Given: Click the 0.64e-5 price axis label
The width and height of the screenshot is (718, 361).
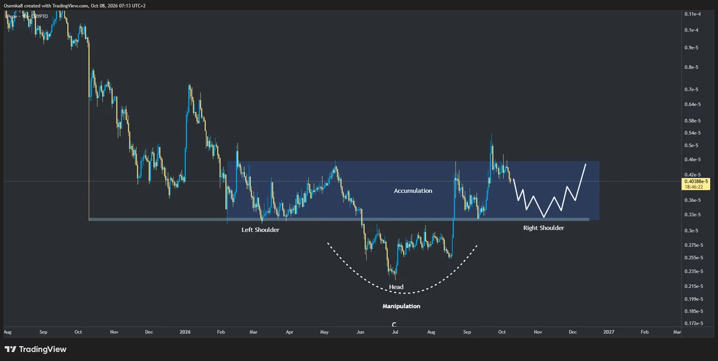Looking at the screenshot, I should (693, 105).
